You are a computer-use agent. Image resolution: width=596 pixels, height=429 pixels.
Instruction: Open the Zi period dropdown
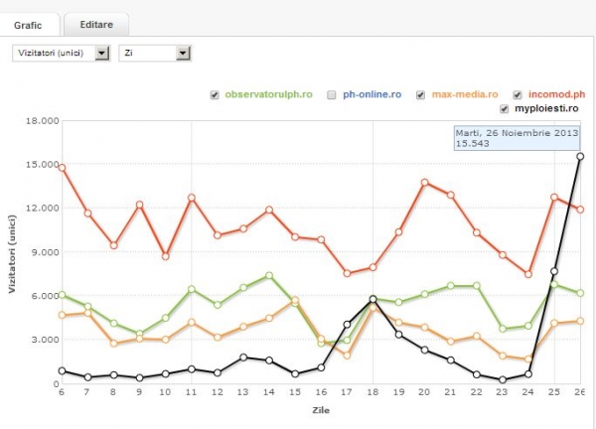[x=155, y=53]
